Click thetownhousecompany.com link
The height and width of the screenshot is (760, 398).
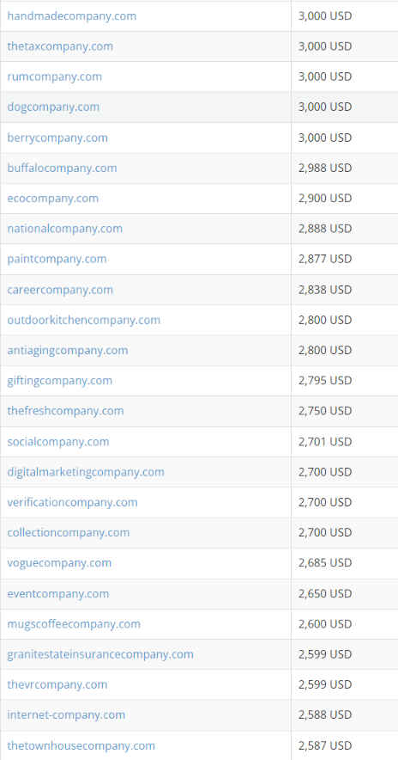81,745
